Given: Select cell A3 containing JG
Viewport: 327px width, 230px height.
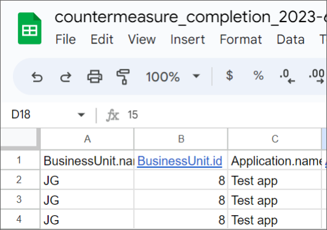Looking at the screenshot, I should [87, 199].
